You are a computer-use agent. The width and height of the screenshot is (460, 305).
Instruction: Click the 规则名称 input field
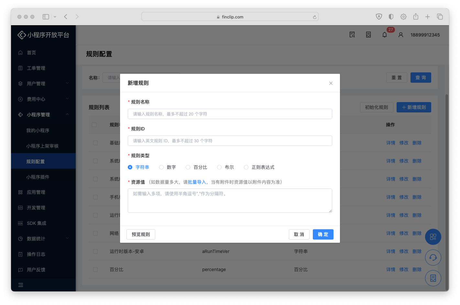(x=230, y=114)
